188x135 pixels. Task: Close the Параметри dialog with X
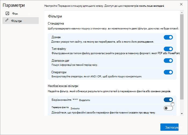click(x=181, y=4)
